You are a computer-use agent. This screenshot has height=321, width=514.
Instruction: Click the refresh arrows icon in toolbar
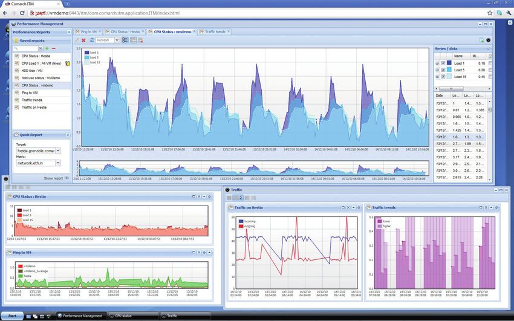[92, 40]
